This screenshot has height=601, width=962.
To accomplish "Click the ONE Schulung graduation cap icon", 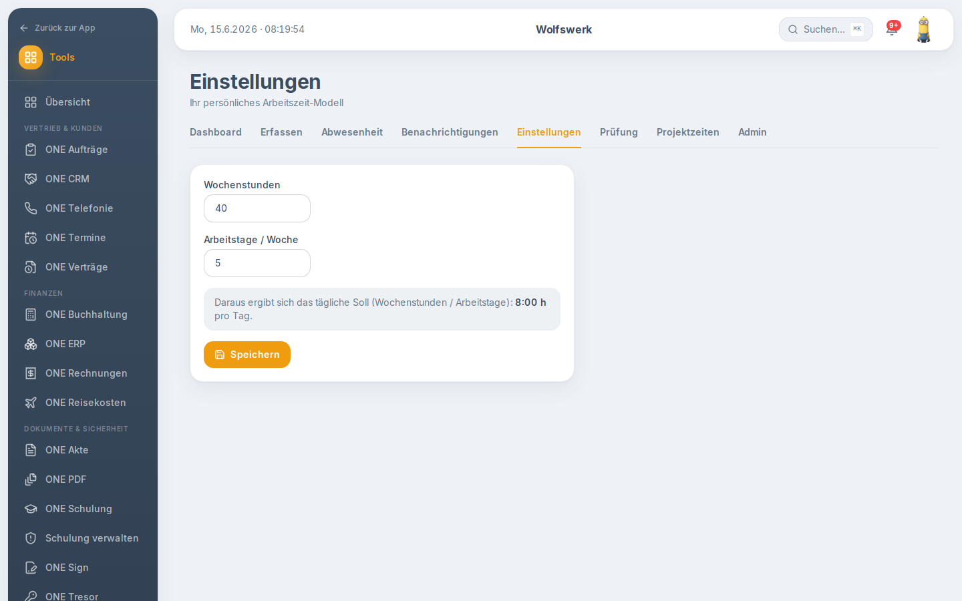I will point(31,509).
